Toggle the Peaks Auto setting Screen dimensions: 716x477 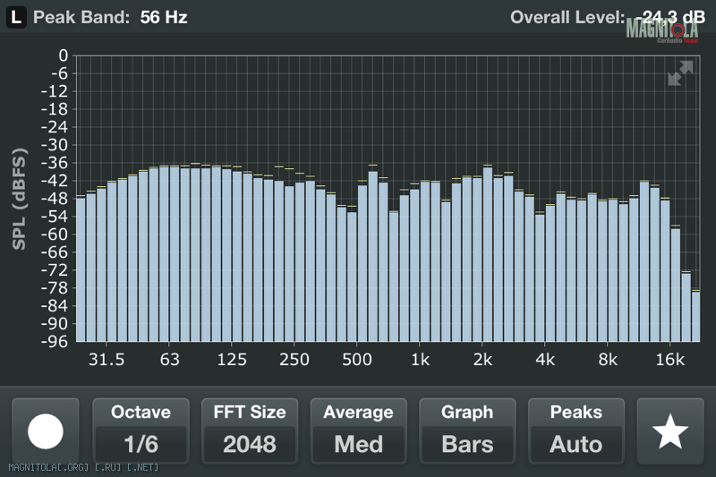coord(576,431)
